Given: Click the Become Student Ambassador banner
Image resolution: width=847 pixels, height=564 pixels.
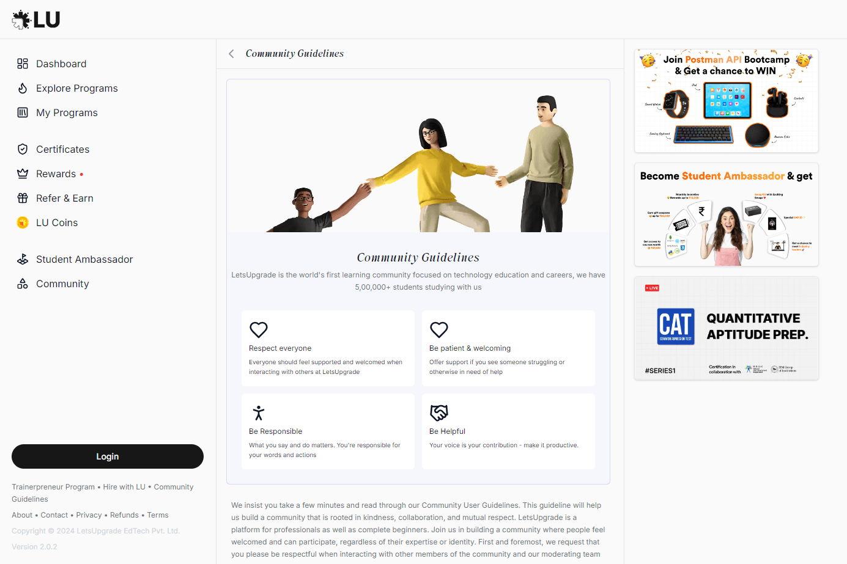Looking at the screenshot, I should [726, 214].
